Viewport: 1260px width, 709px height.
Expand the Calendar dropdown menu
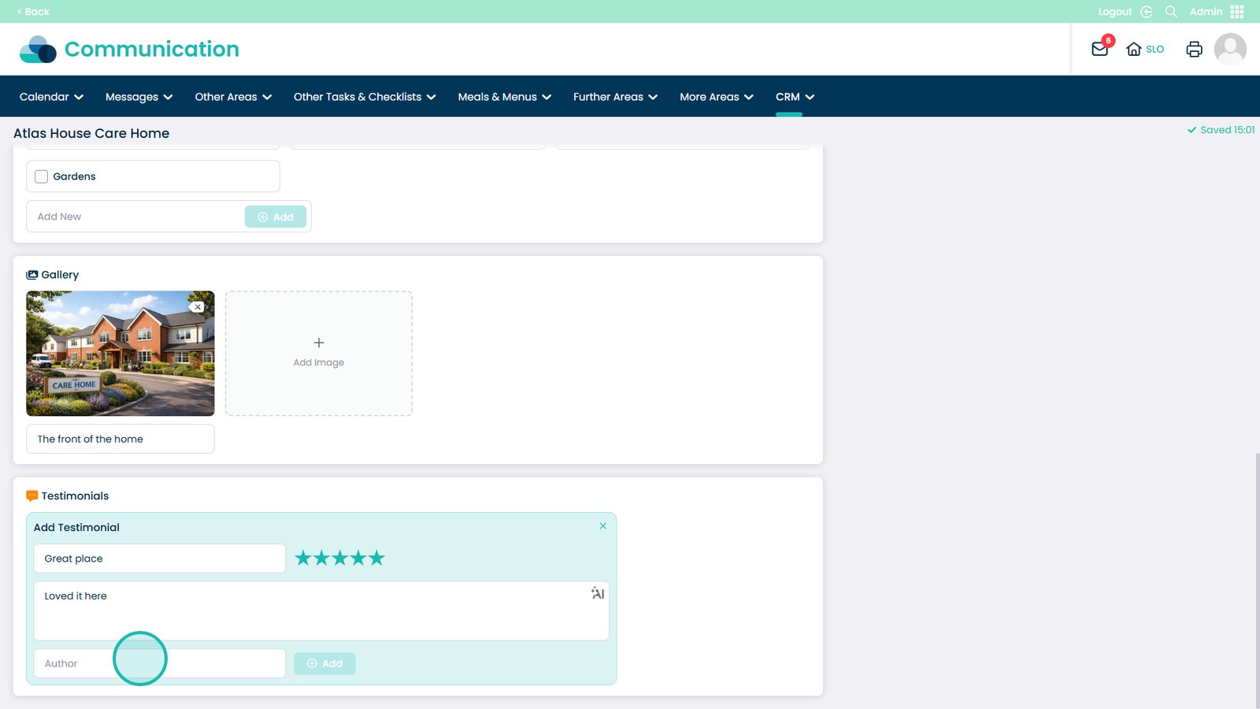click(x=51, y=97)
